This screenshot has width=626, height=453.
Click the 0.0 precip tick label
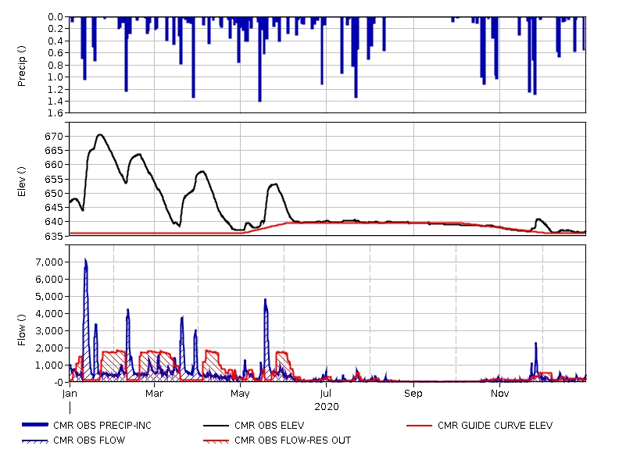[55, 16]
